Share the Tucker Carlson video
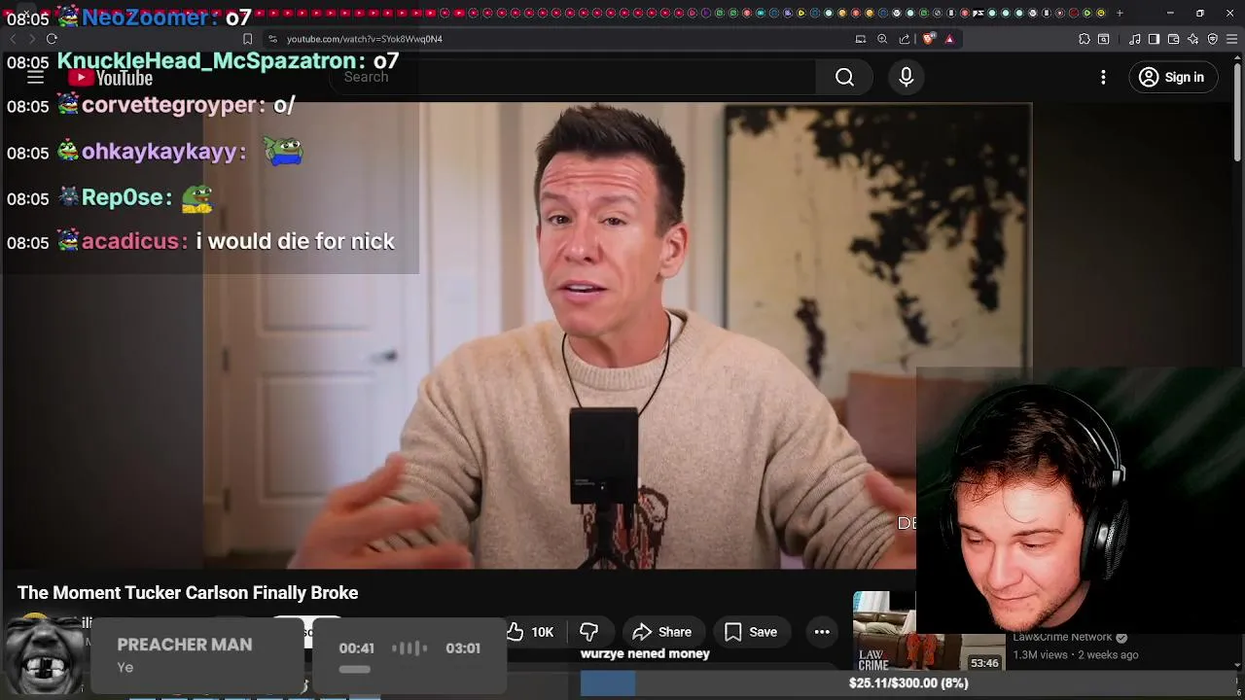 click(x=662, y=632)
